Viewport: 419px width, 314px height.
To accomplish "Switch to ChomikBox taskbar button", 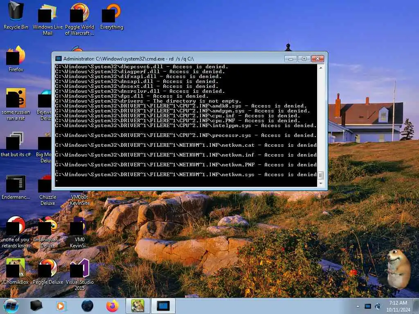I will point(137,306).
